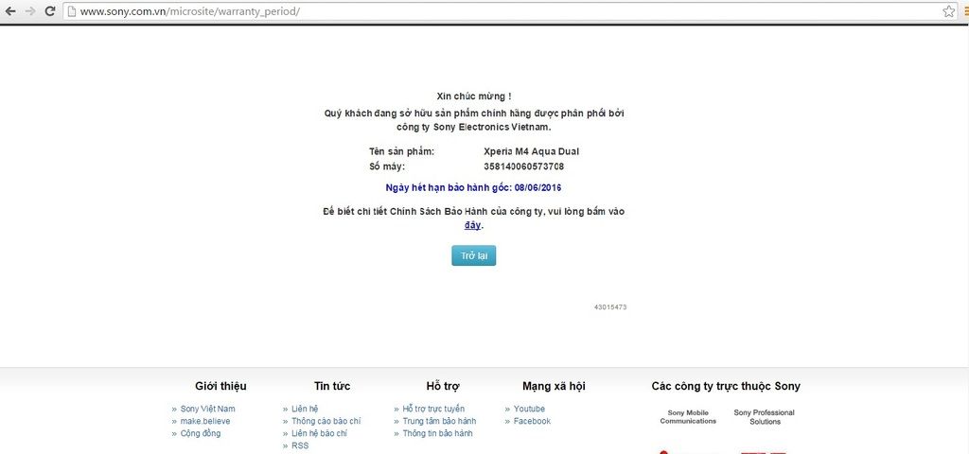Open 'Hỗ trợ trực tuyến' support link

tap(433, 409)
